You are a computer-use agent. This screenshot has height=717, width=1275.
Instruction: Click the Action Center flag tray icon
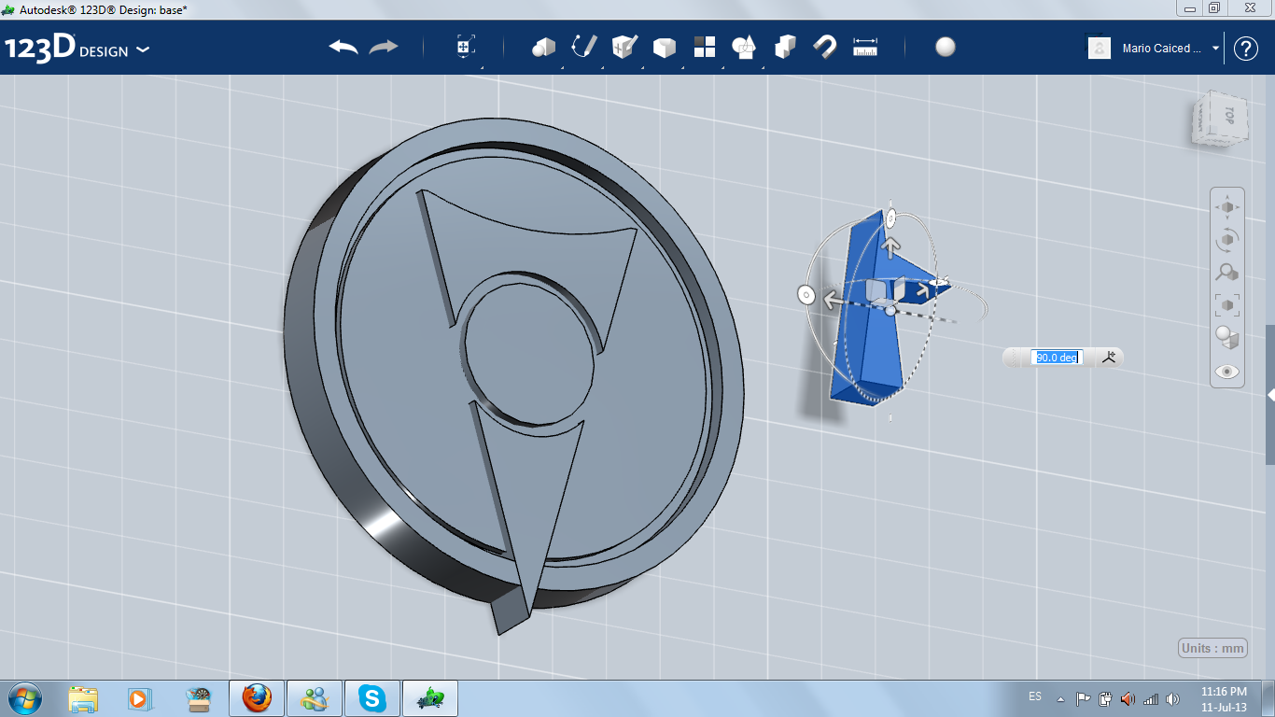pyautogui.click(x=1083, y=698)
